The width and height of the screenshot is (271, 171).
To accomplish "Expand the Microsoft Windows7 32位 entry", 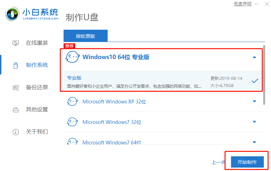I will (254, 122).
